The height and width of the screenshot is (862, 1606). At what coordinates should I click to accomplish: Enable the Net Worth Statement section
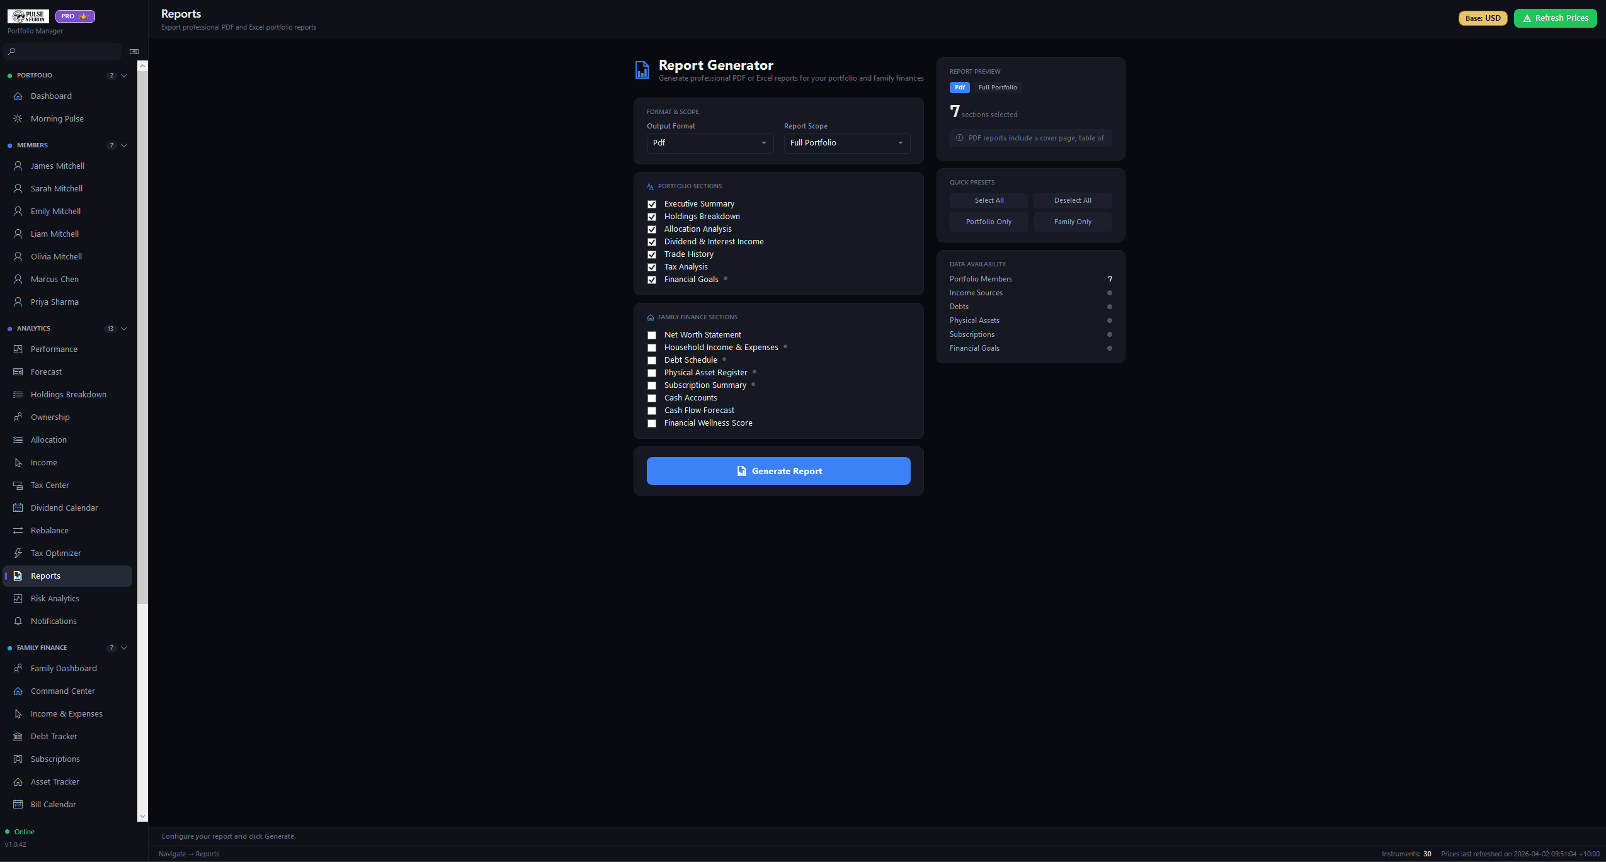(x=652, y=335)
